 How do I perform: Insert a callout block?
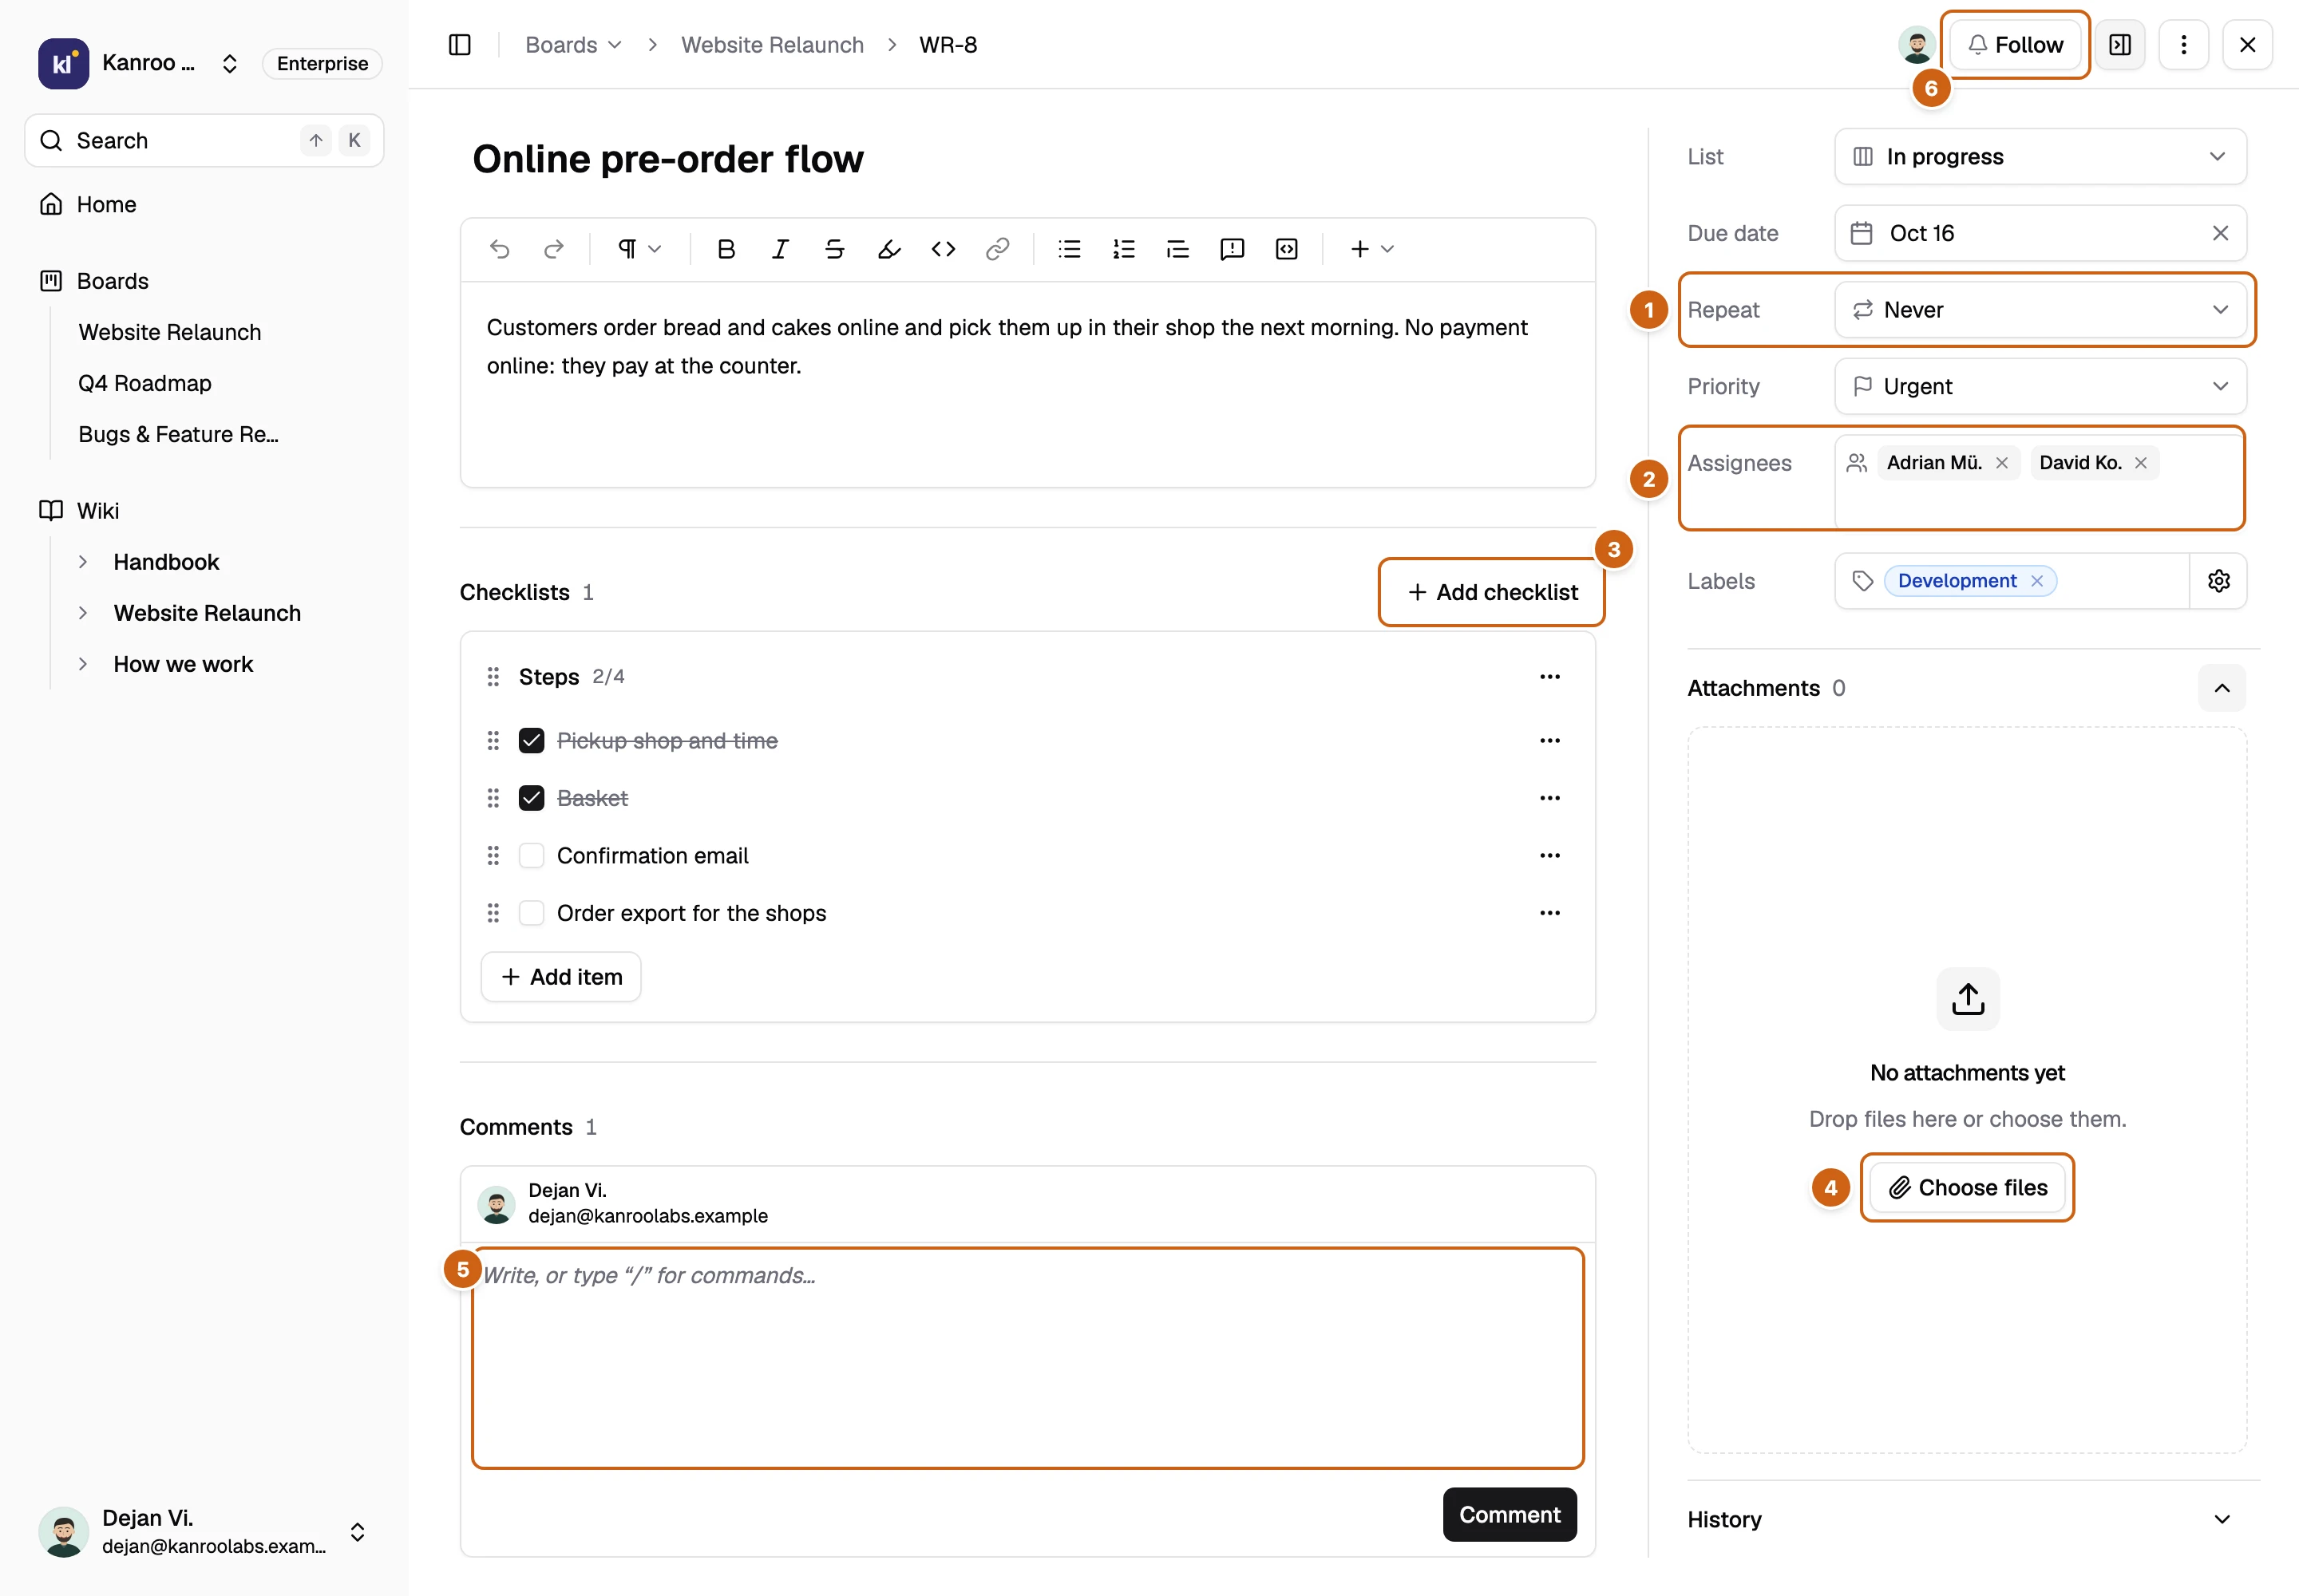click(x=1232, y=249)
